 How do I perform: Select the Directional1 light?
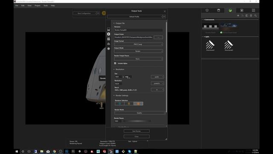pyautogui.click(x=210, y=45)
